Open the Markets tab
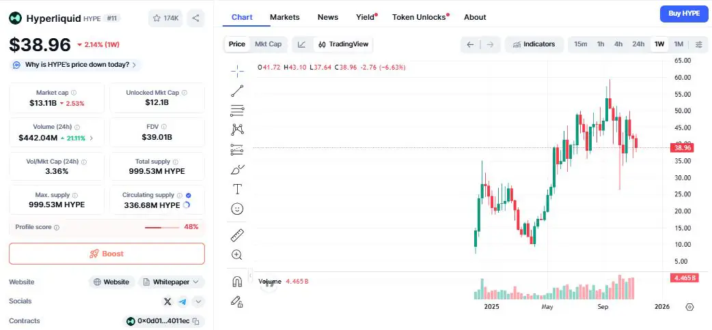This screenshot has height=330, width=712. 284,17
